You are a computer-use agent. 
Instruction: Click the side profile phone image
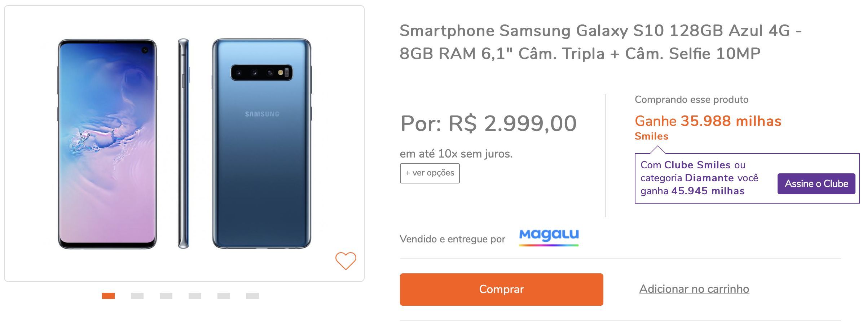tap(183, 144)
